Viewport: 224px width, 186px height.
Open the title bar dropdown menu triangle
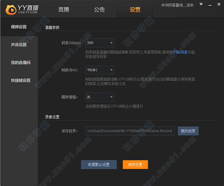(201, 4)
